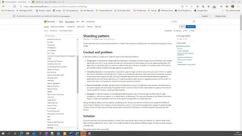Click Manage cookies button
242x136 pixels.
[x=220, y=16]
